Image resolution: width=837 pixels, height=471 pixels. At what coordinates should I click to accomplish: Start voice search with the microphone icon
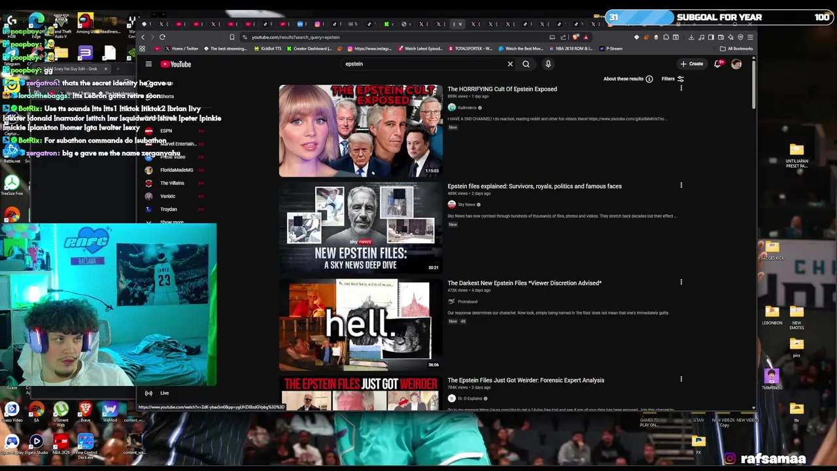point(548,64)
